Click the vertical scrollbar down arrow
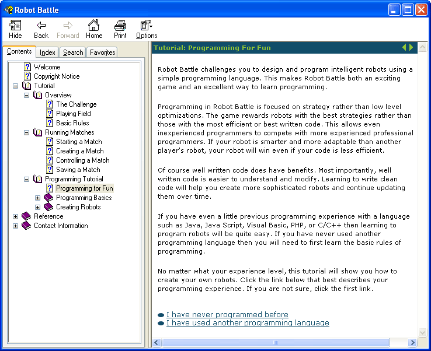This screenshot has width=431, height=351. tap(422, 332)
